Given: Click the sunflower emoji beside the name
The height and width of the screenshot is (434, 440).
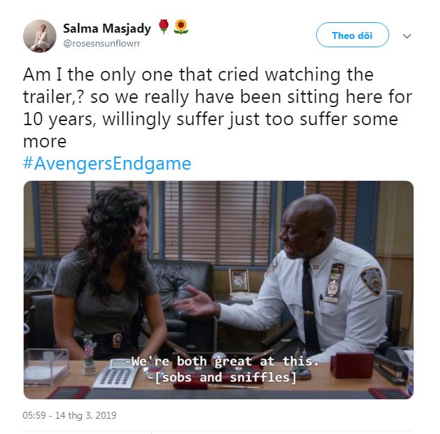Looking at the screenshot, I should point(181,27).
